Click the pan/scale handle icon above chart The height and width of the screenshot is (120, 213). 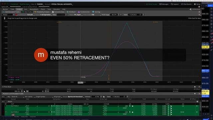pyautogui.click(x=4, y=18)
